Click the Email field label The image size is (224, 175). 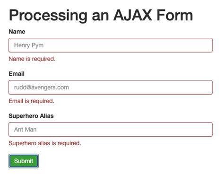point(17,74)
